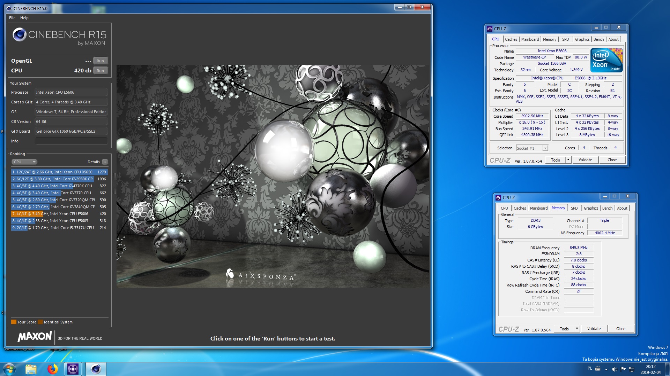The image size is (670, 376).
Task: Open SPD tab in bottom CPU-Z window
Action: [574, 208]
